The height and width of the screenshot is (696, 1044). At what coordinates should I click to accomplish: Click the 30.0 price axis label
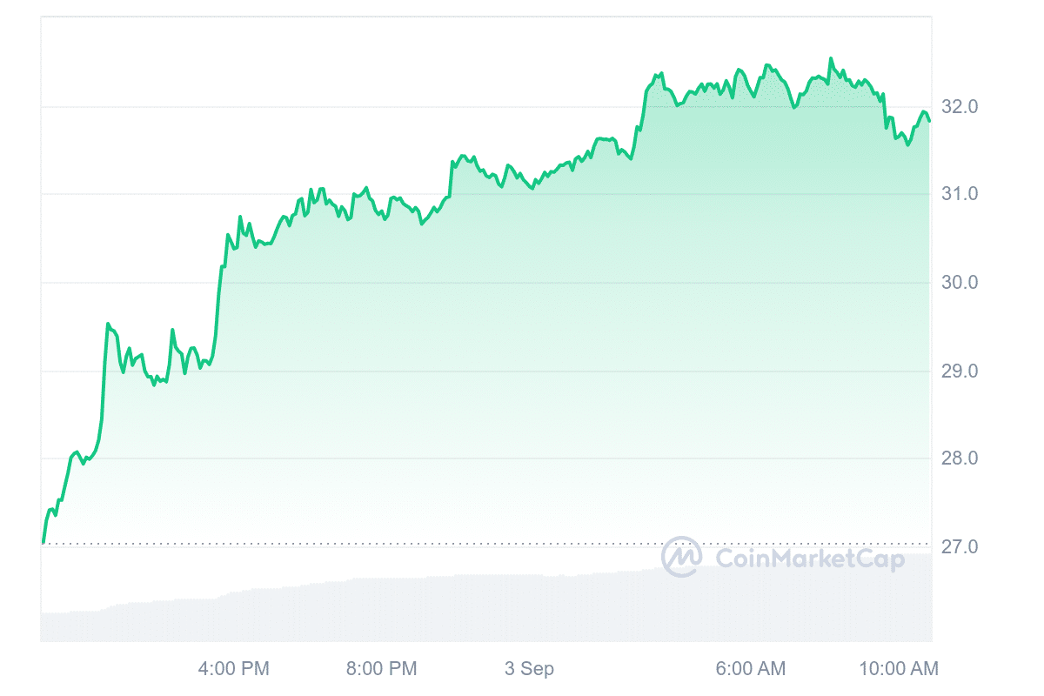coord(960,283)
